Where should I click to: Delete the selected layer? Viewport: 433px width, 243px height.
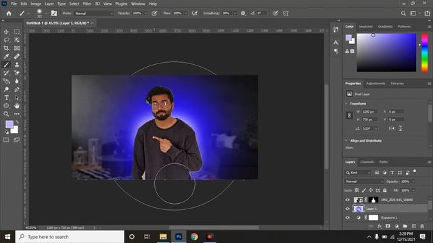click(422, 226)
